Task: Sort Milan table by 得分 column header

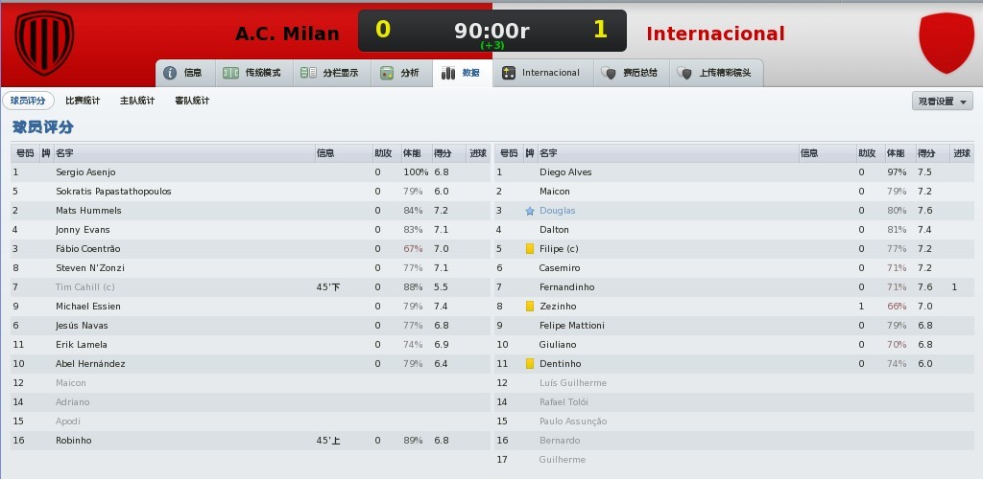Action: click(443, 153)
